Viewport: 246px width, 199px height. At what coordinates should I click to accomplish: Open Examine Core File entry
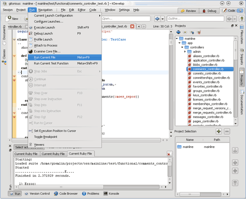pyautogui.click(x=65, y=51)
